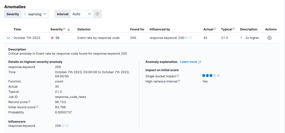Screen dimensions: 285x133
Task: Click the Single bucket impact indicator bar
Action: 211,76
